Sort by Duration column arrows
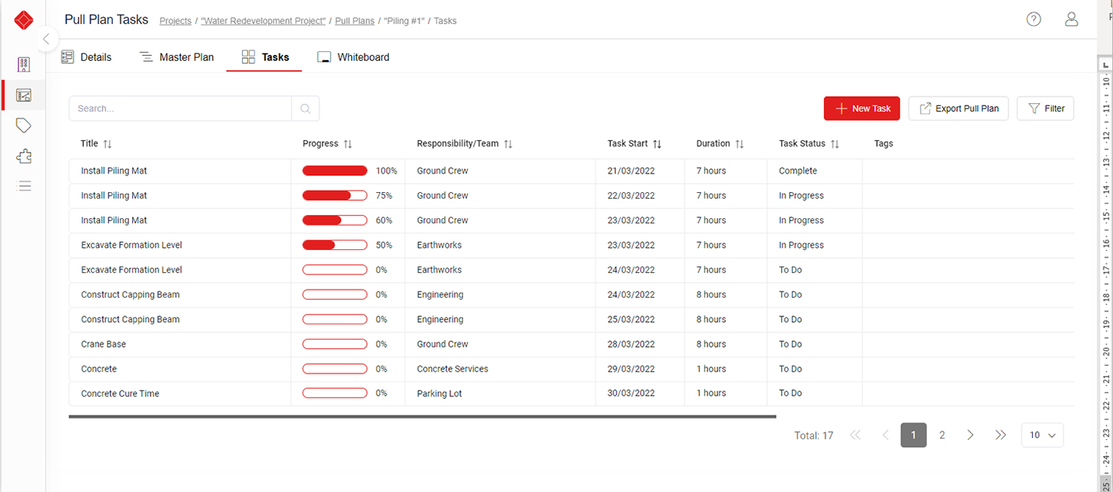Screen dimensions: 1113x492 [x=740, y=144]
